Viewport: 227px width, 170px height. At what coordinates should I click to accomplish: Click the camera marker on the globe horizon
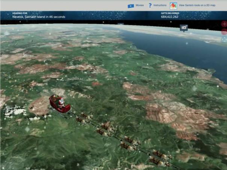[x=184, y=28]
